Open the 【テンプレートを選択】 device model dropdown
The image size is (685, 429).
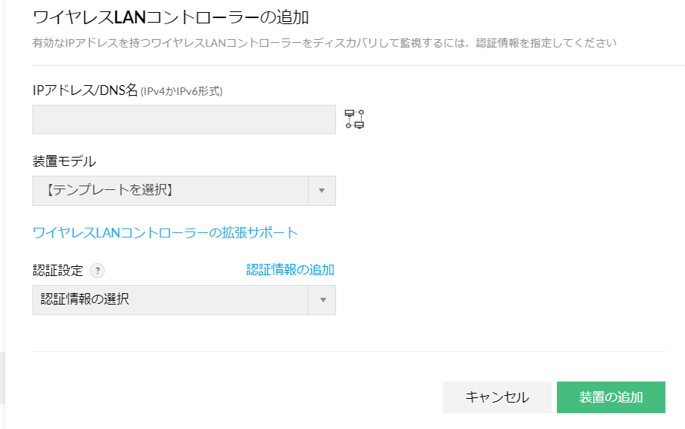click(x=171, y=191)
